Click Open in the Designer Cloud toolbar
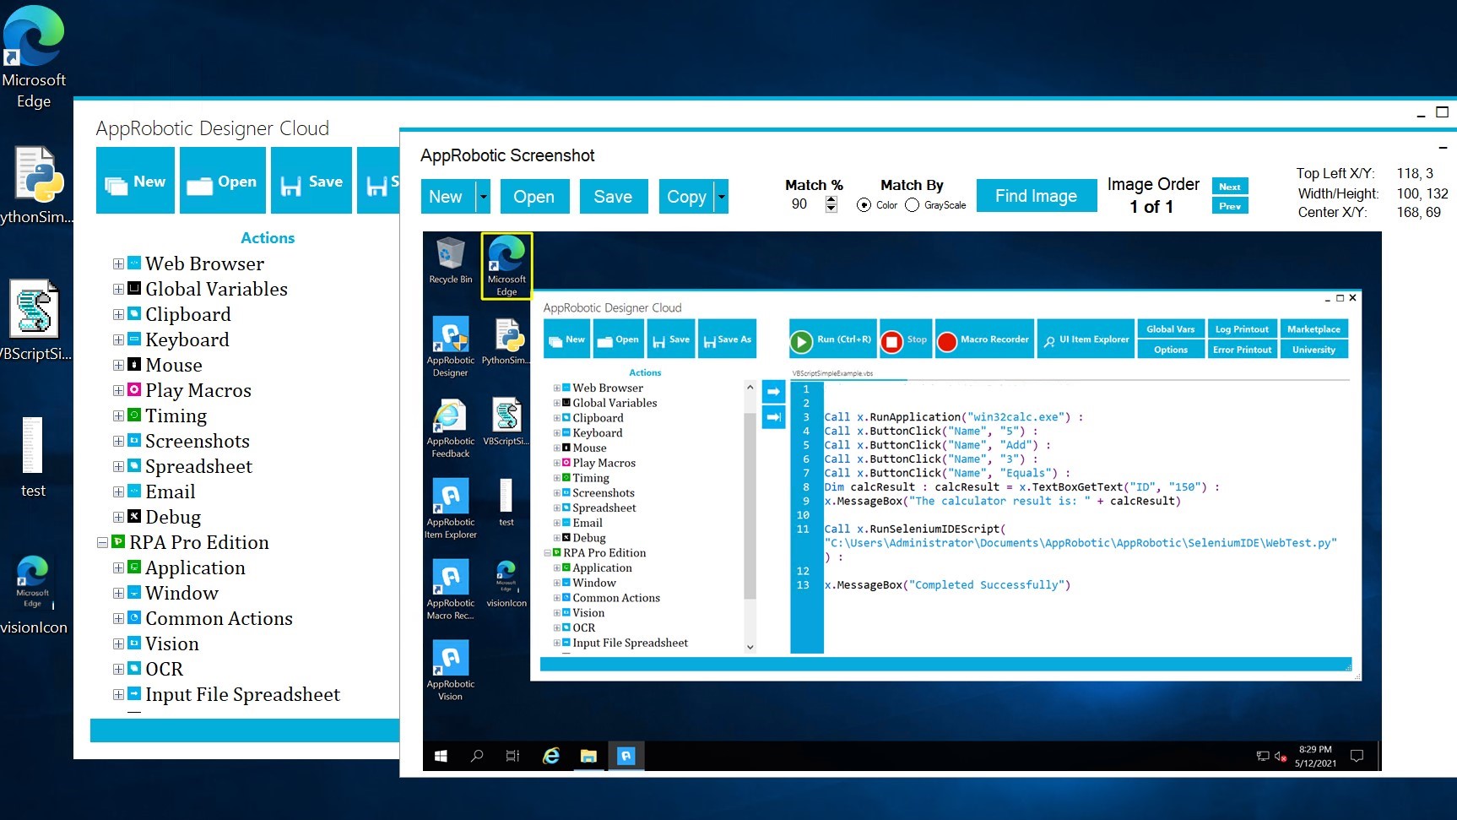Viewport: 1457px width, 820px height. coord(222,181)
